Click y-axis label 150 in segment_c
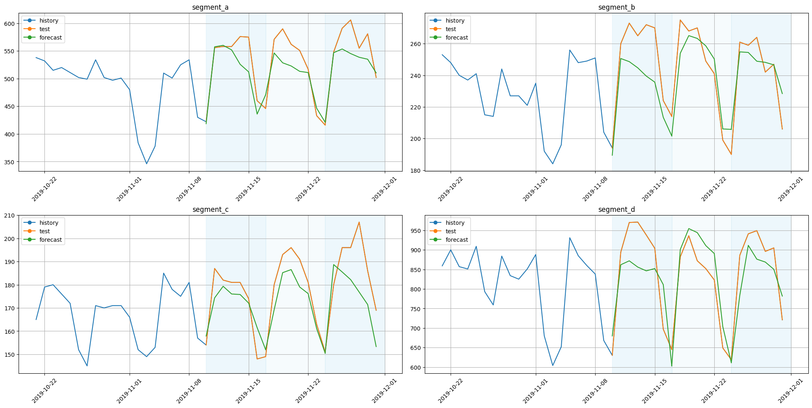 (x=10, y=354)
